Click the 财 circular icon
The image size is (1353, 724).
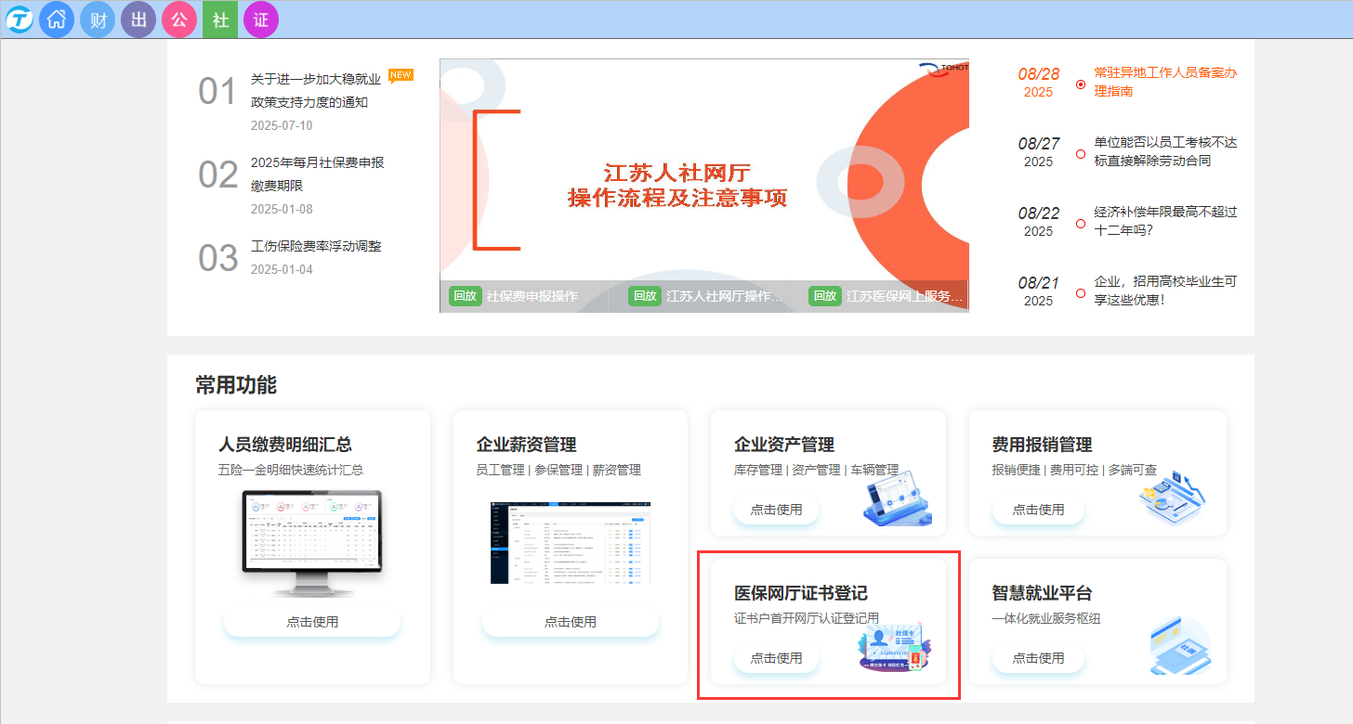[x=98, y=19]
